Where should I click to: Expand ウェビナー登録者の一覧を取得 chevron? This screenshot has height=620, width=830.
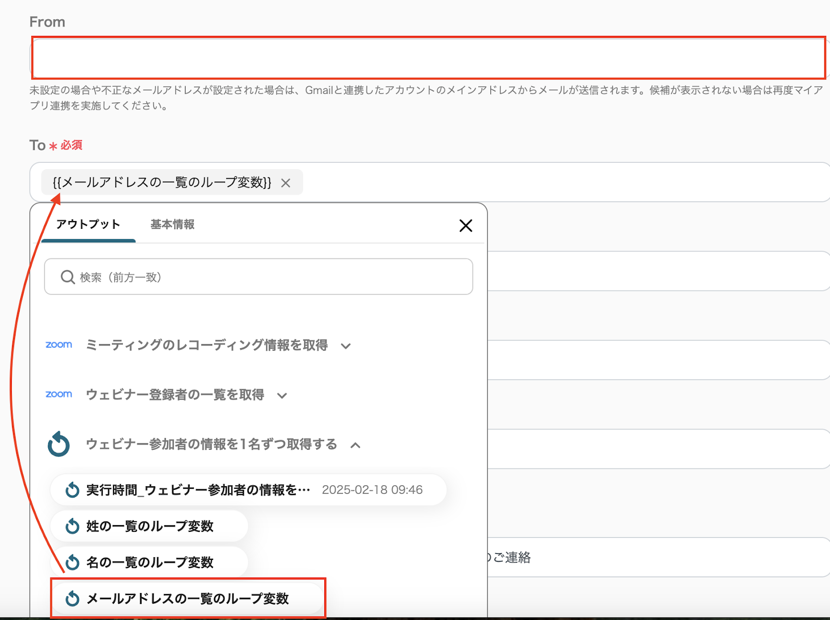point(282,396)
